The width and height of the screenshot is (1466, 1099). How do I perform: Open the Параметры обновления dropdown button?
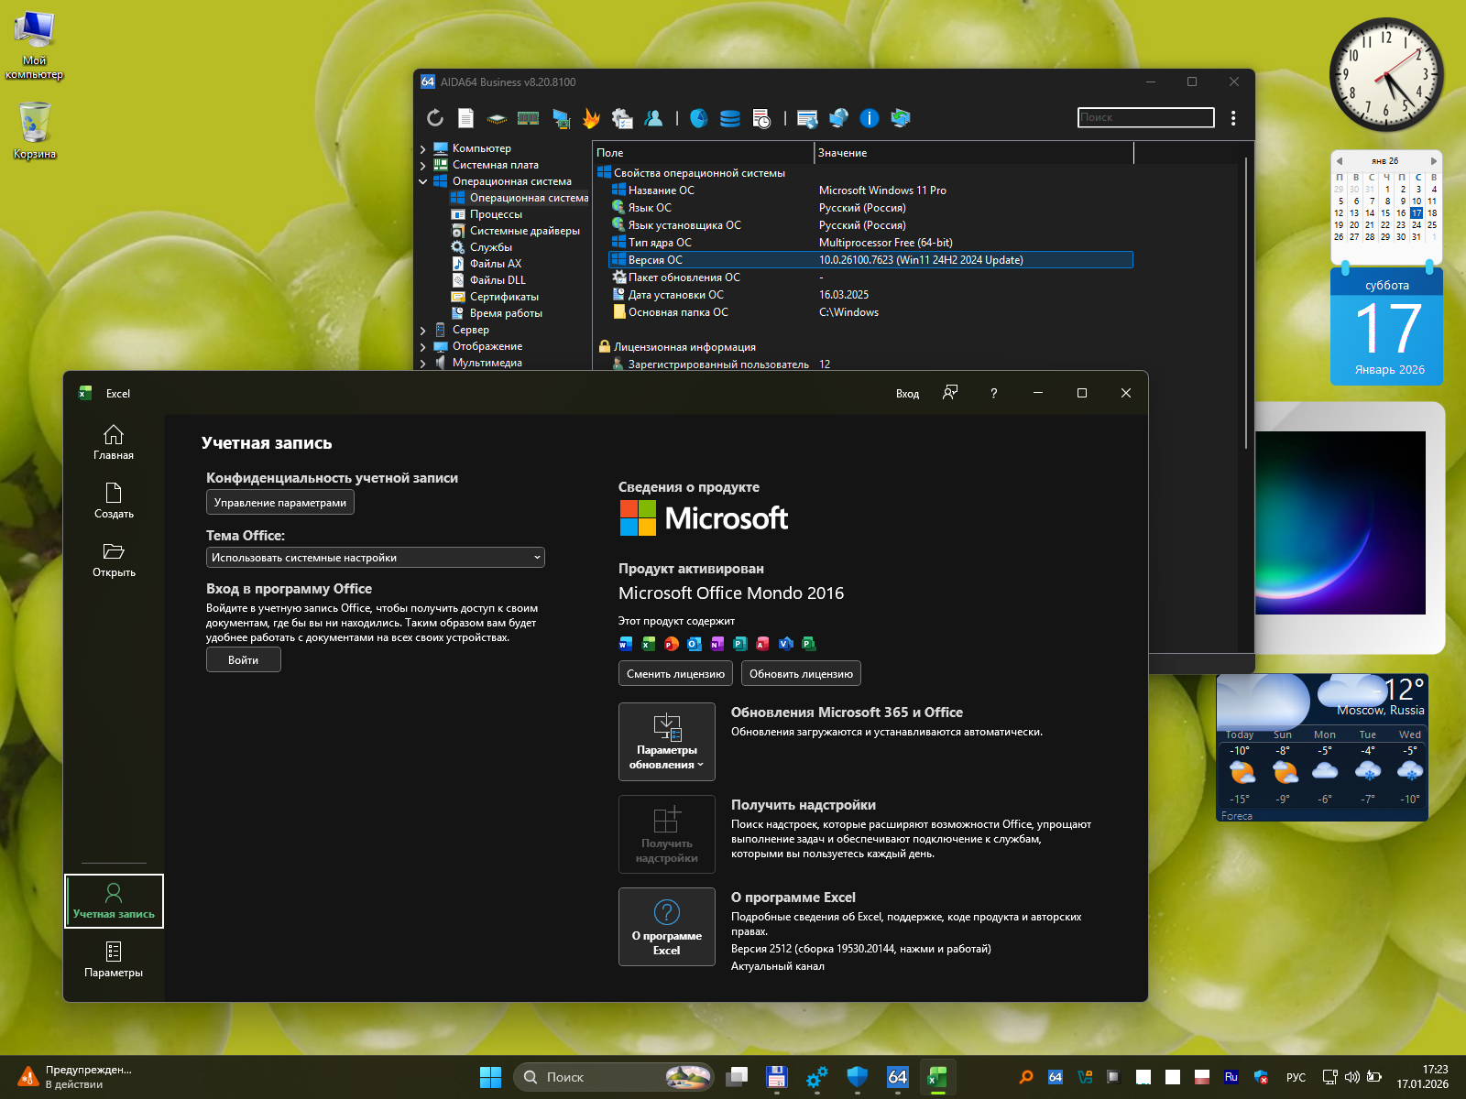tap(666, 742)
